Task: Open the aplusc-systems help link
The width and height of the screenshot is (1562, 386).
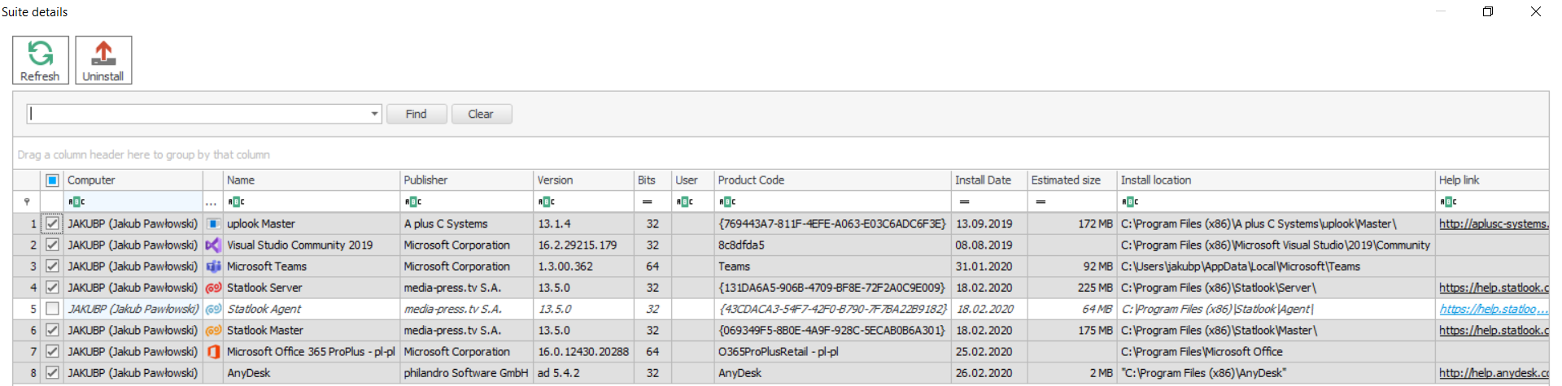Action: click(1494, 223)
